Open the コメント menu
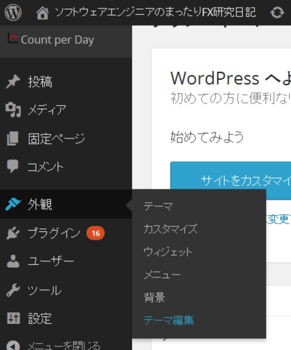The height and width of the screenshot is (350, 291). [x=46, y=167]
